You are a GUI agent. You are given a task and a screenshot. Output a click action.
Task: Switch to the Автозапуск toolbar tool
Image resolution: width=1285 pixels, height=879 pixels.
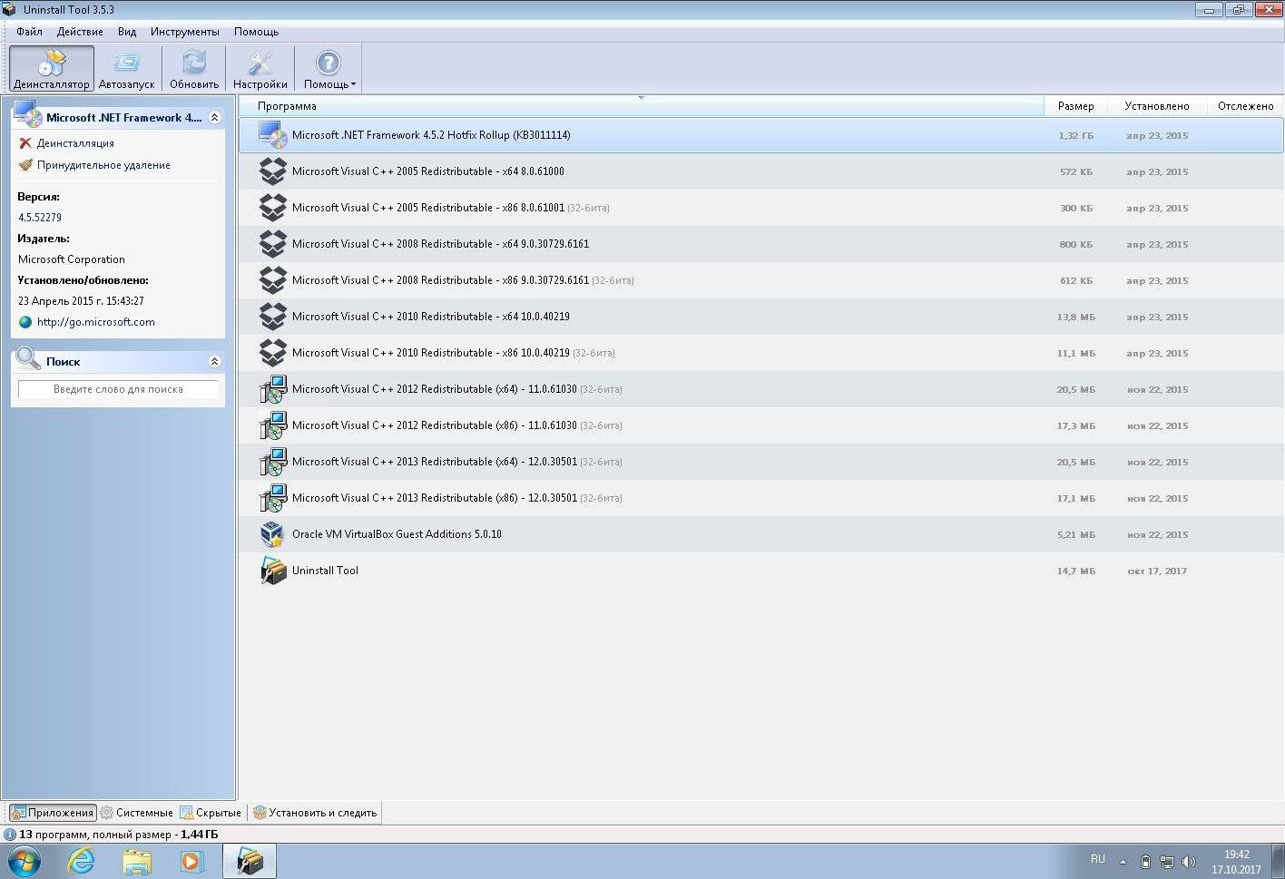(x=126, y=70)
